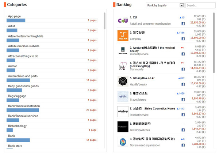
Task: Select the Arts/entertainment/nightlife category
Action: (26, 36)
